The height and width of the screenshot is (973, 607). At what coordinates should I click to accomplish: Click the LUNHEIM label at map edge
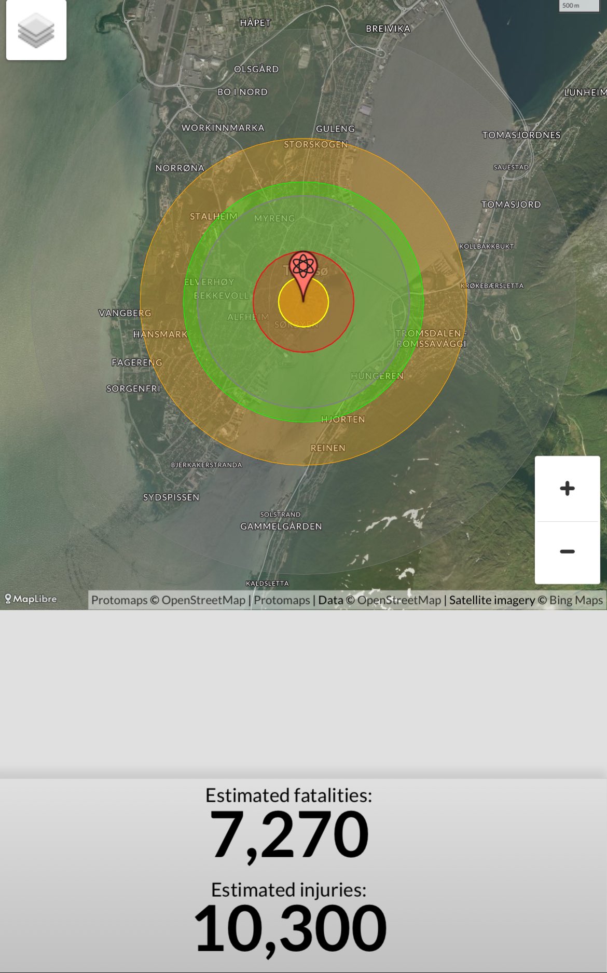585,92
